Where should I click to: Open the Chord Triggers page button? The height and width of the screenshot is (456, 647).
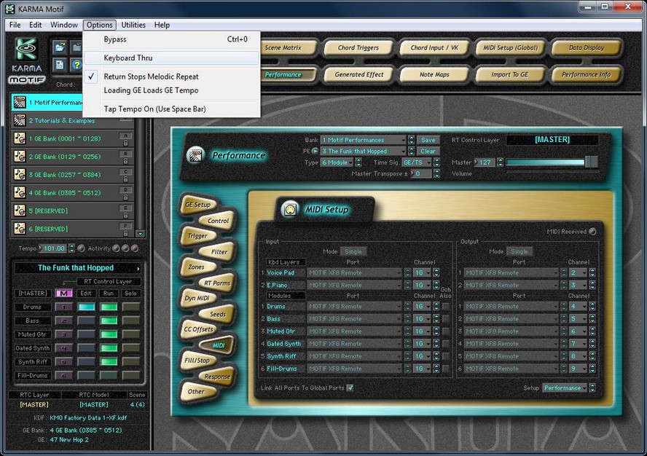pyautogui.click(x=358, y=48)
